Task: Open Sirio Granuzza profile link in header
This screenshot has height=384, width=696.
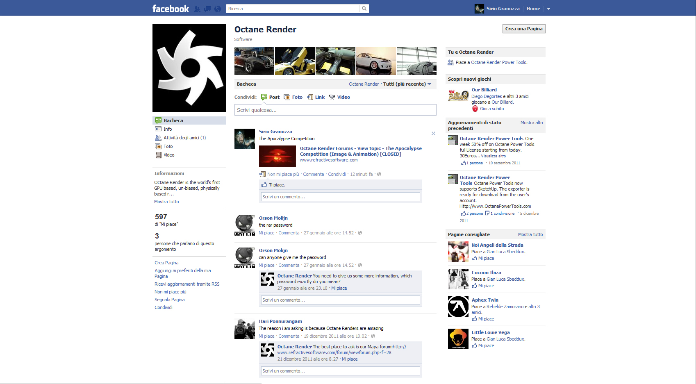Action: [503, 9]
